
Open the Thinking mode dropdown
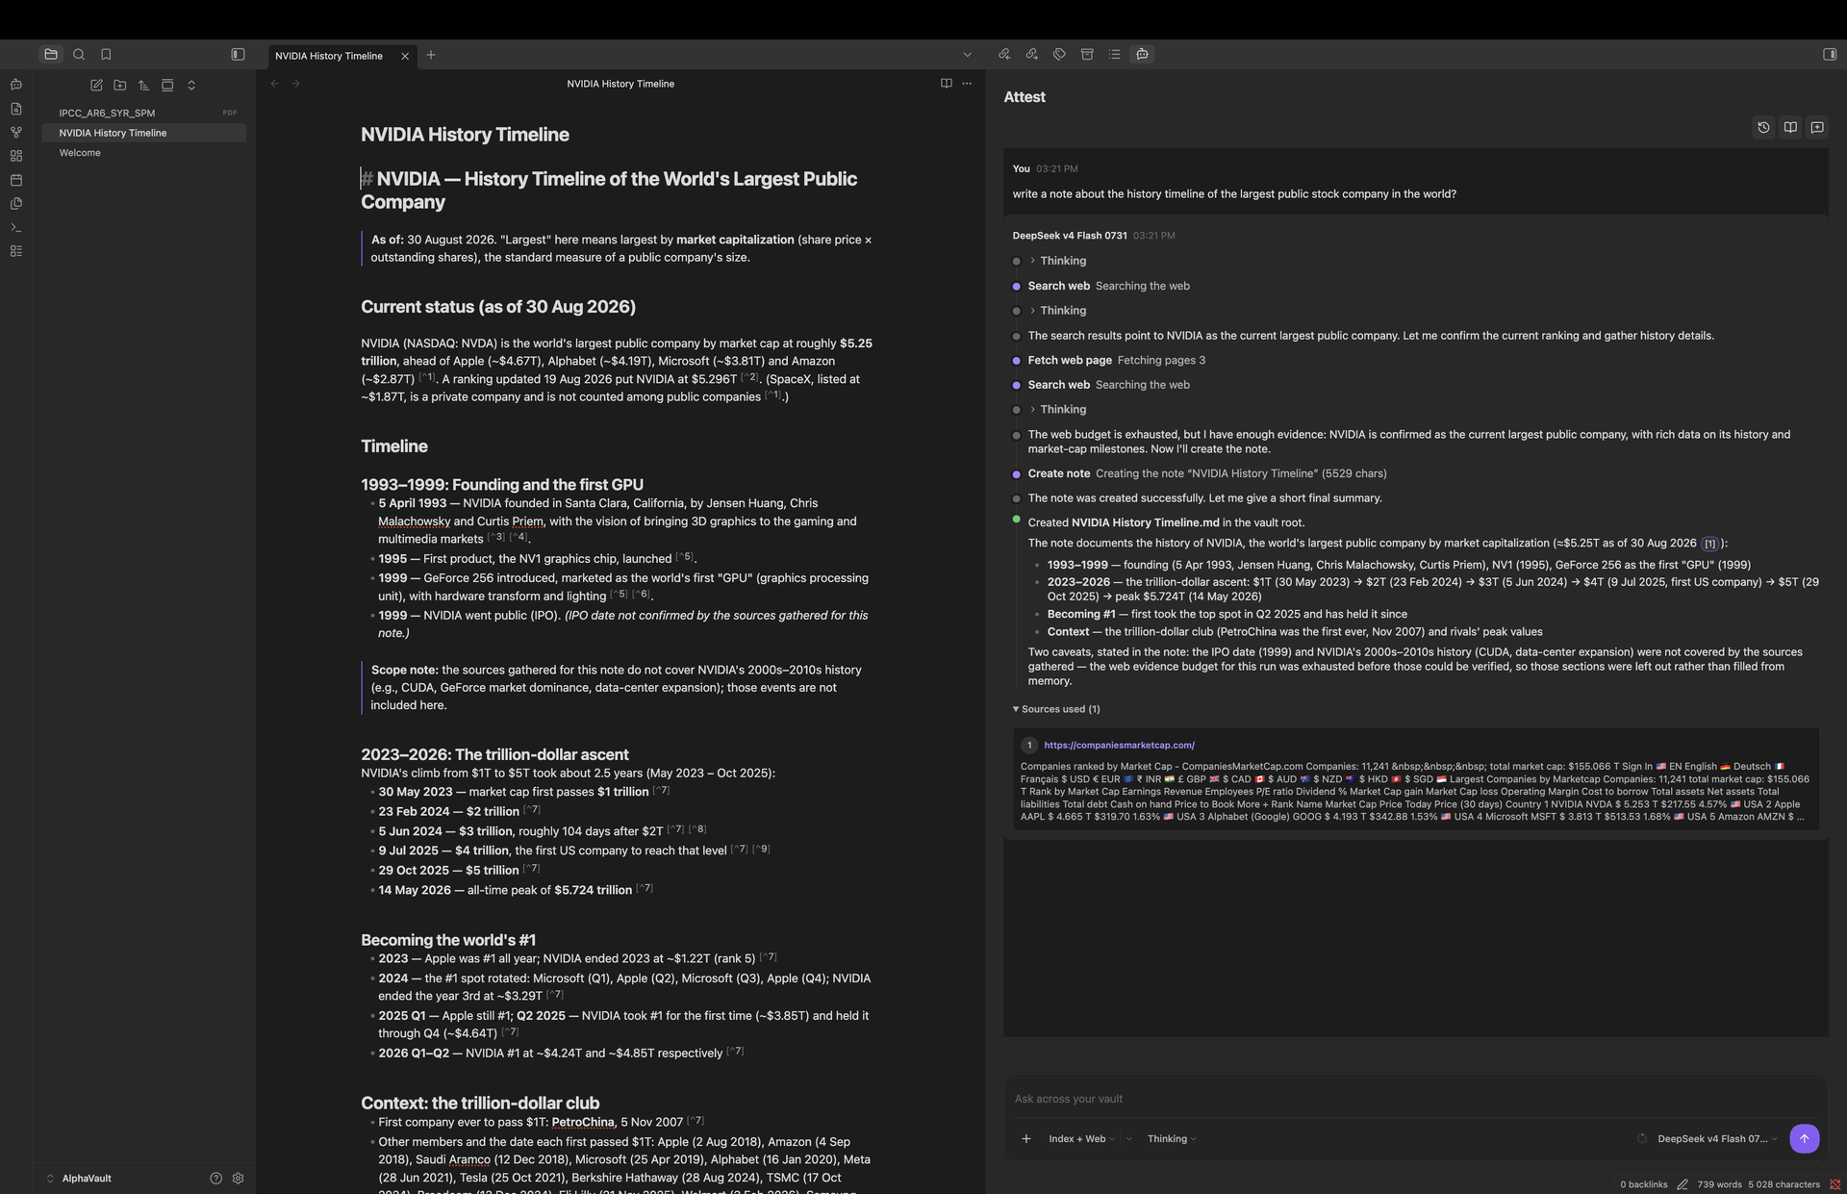pos(1172,1139)
